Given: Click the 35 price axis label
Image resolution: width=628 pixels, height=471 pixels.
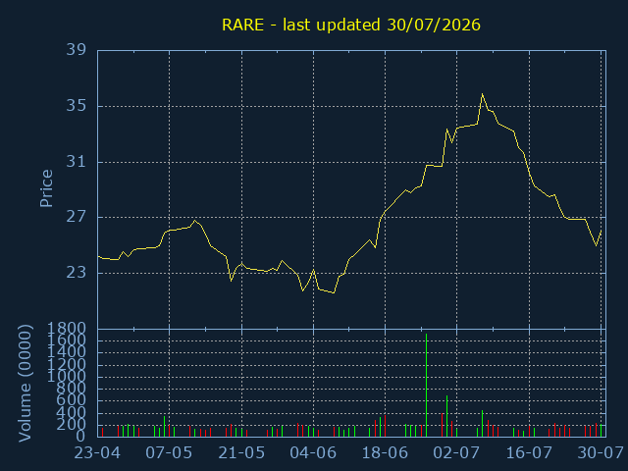Looking at the screenshot, I should click(x=76, y=106).
